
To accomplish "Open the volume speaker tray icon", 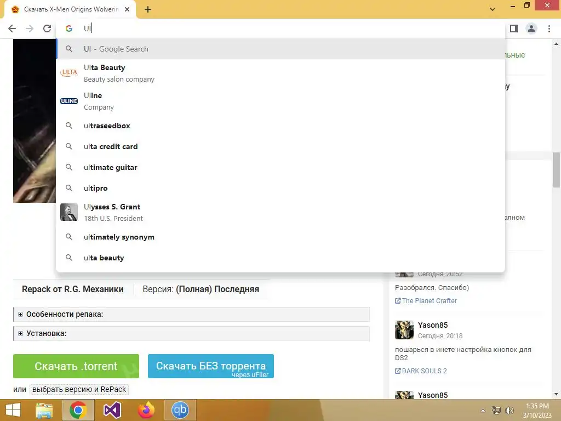I will tap(509, 411).
